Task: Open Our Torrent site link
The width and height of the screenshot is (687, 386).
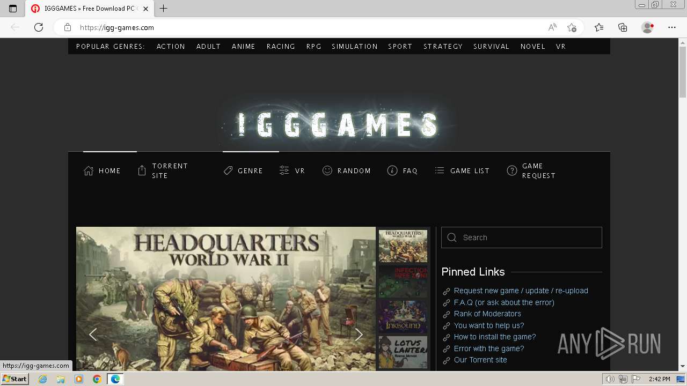Action: click(480, 360)
